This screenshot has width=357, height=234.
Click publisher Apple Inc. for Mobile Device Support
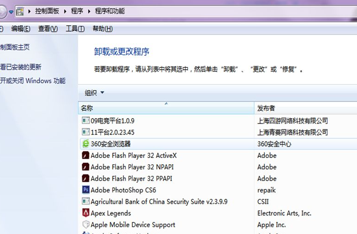(271, 225)
